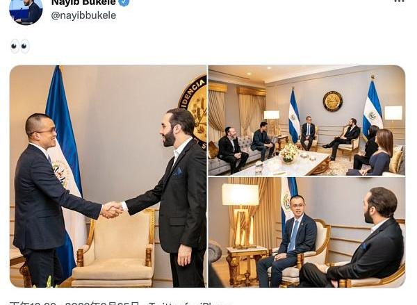Click the two women seated in group photo
The width and height of the screenshot is (417, 305).
point(373,151)
